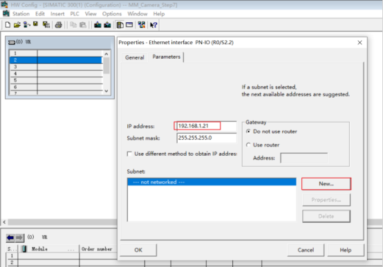Click the back arrow in lower pane
The width and height of the screenshot is (383, 267).
[10, 237]
